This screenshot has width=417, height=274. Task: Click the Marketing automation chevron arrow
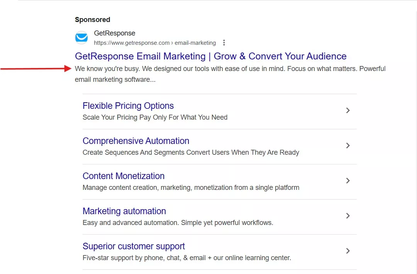(x=348, y=216)
